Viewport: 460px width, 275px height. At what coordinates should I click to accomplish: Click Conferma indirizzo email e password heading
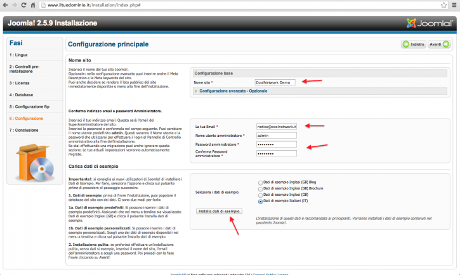(x=115, y=111)
